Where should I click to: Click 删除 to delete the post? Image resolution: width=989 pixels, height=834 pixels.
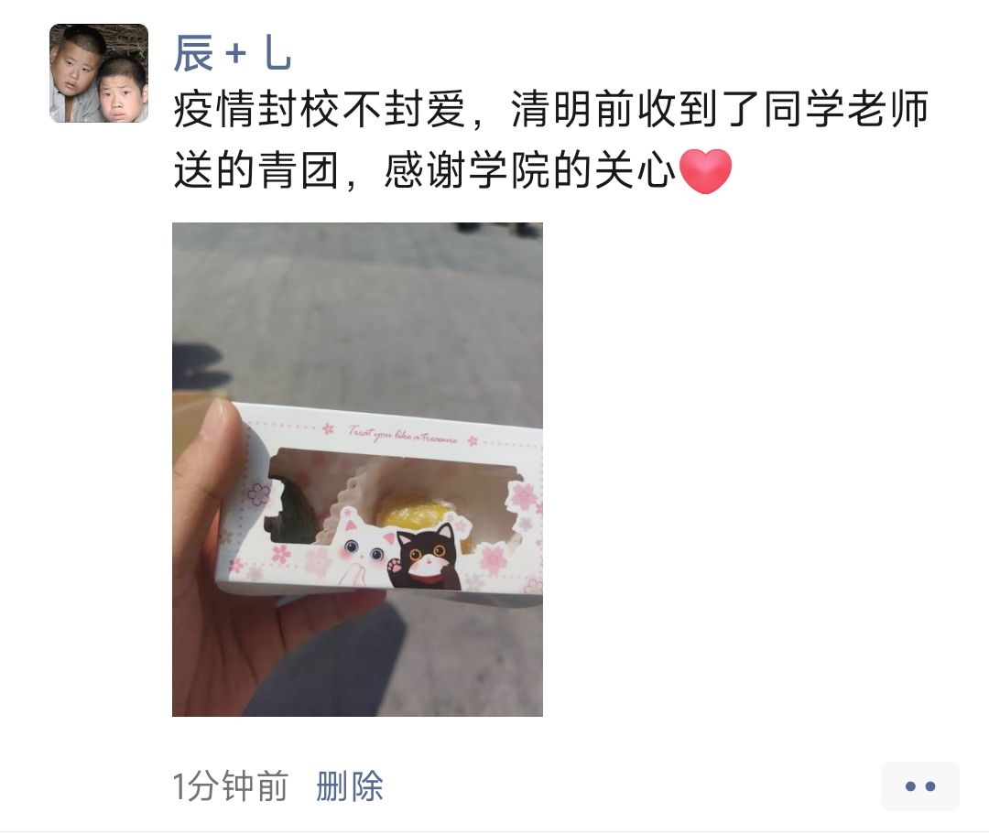tap(350, 786)
